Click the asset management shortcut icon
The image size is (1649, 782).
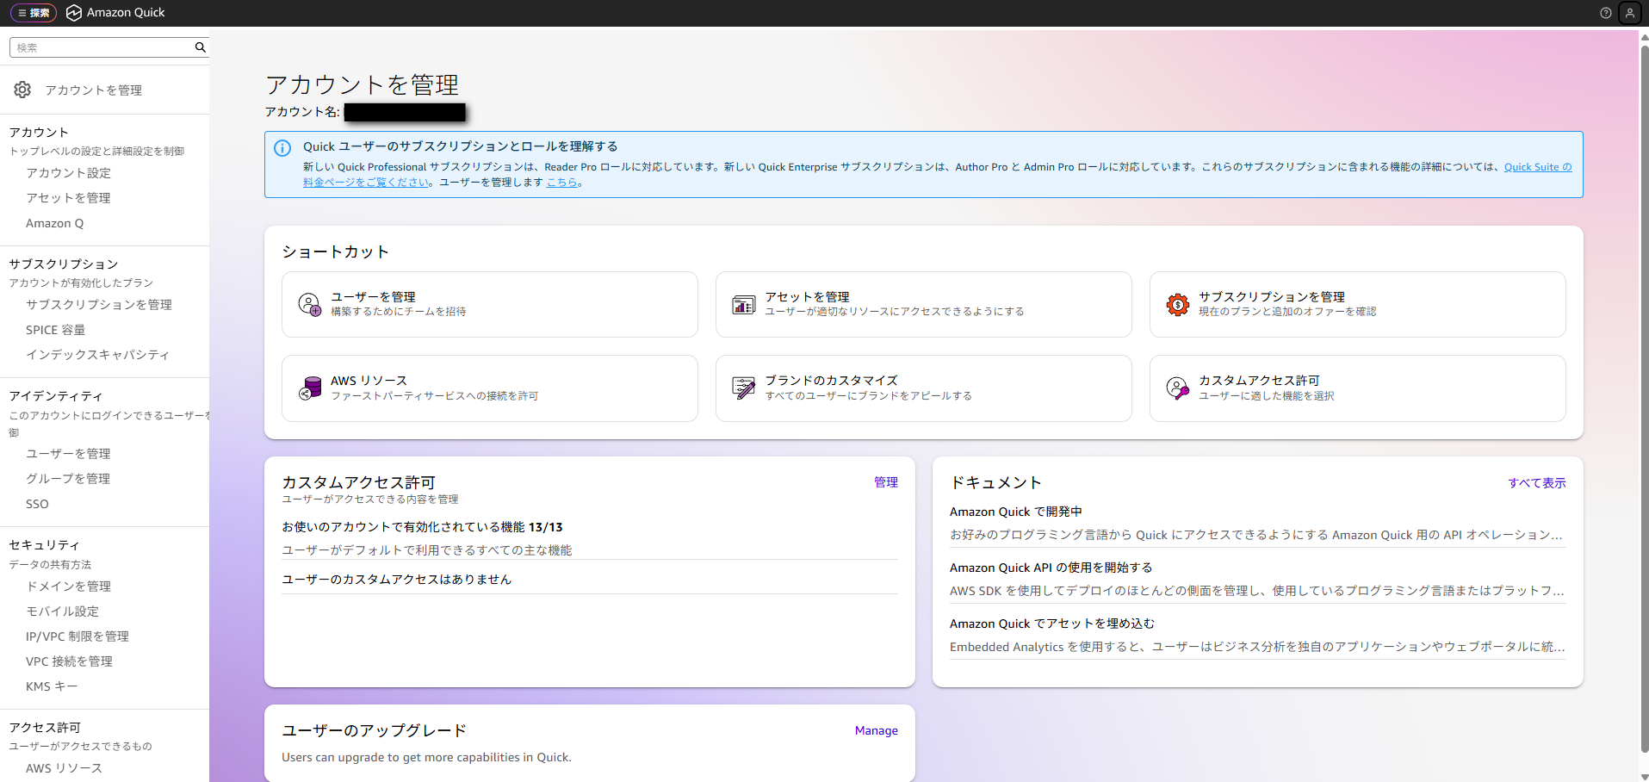pos(743,304)
